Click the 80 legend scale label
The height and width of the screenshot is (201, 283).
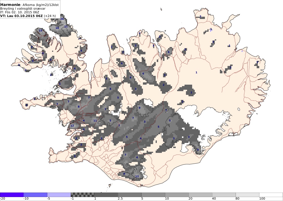(238, 199)
